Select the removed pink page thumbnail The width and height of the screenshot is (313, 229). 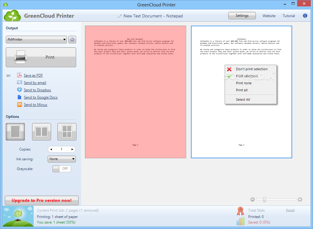pos(135,92)
